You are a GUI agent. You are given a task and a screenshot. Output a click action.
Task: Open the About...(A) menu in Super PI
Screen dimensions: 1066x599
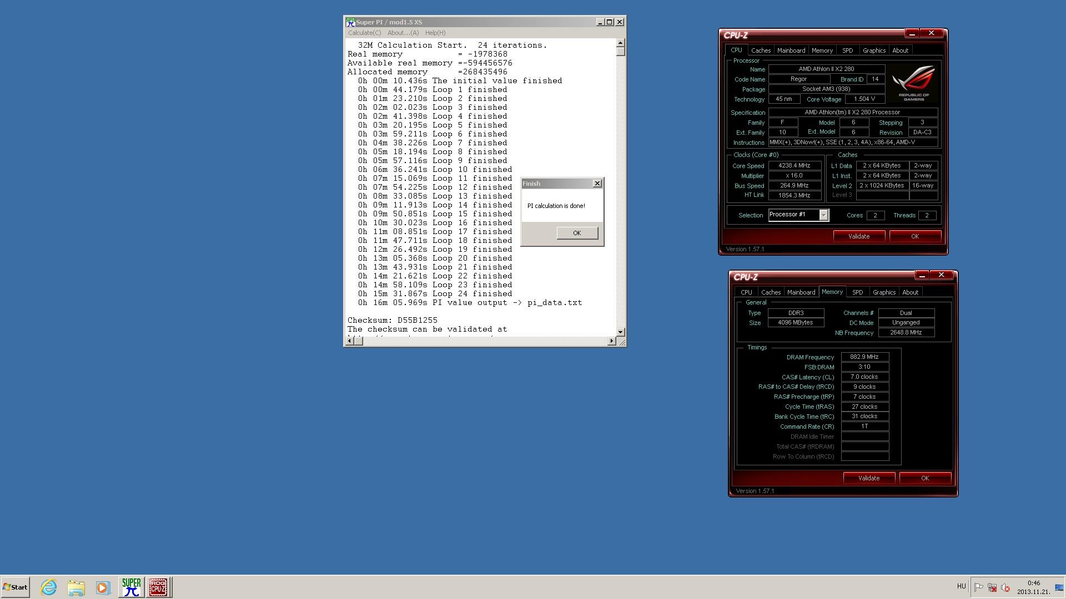403,33
